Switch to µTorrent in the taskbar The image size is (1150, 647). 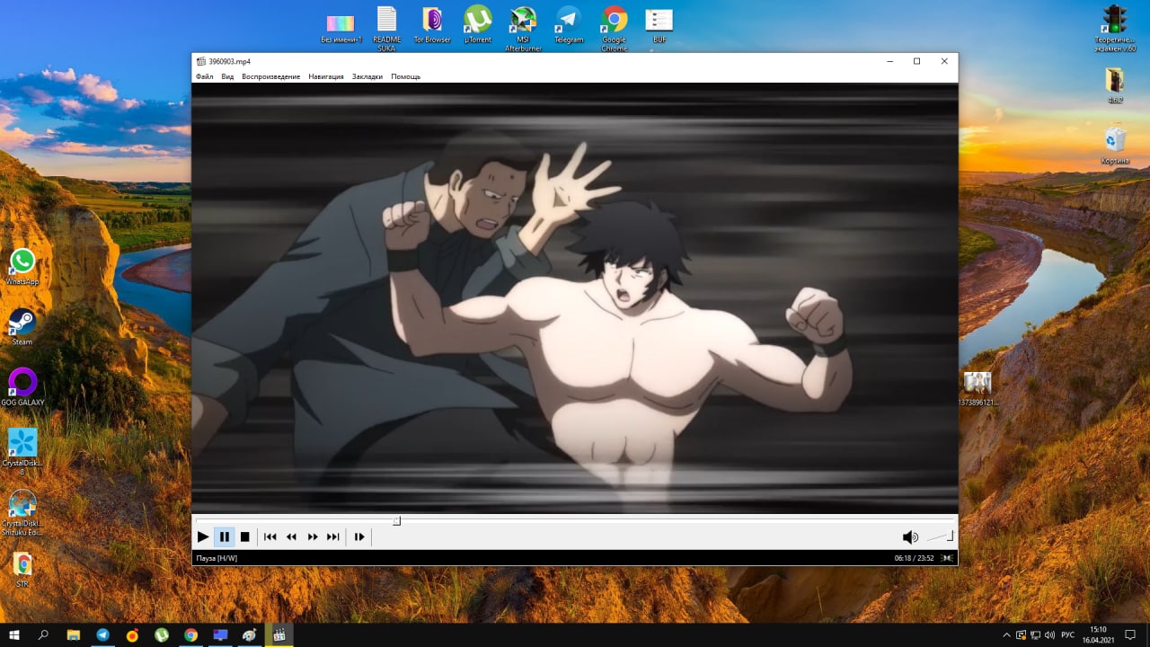click(162, 634)
